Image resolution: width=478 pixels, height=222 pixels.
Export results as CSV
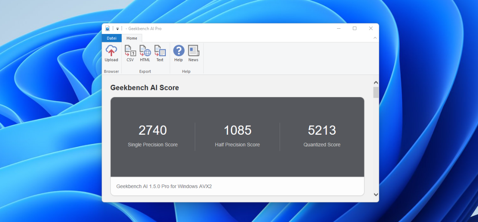[x=130, y=53]
